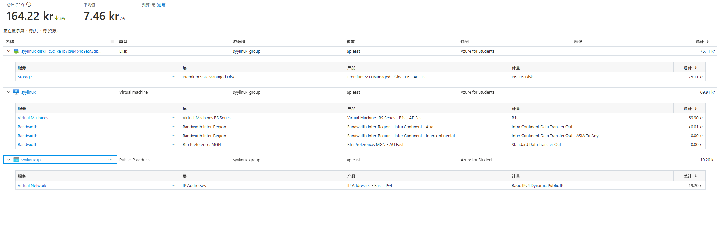
Task: Click the syylinux-ip public IP icon
Action: pyautogui.click(x=16, y=160)
